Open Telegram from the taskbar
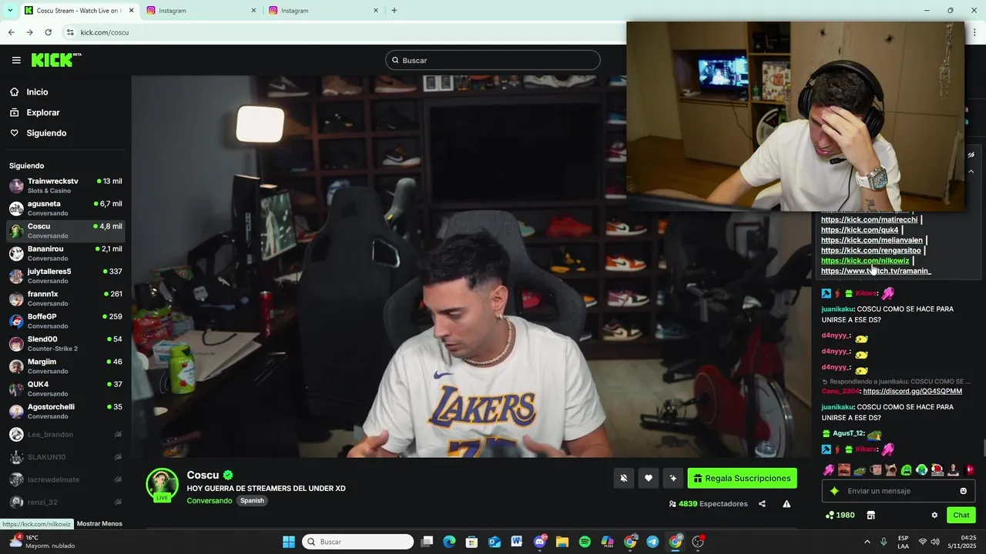 652,542
